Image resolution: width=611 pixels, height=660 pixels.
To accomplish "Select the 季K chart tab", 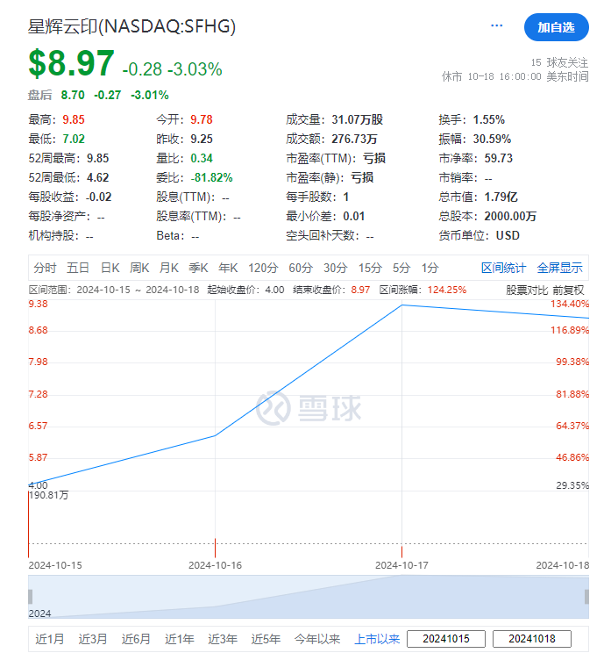I will tap(198, 268).
